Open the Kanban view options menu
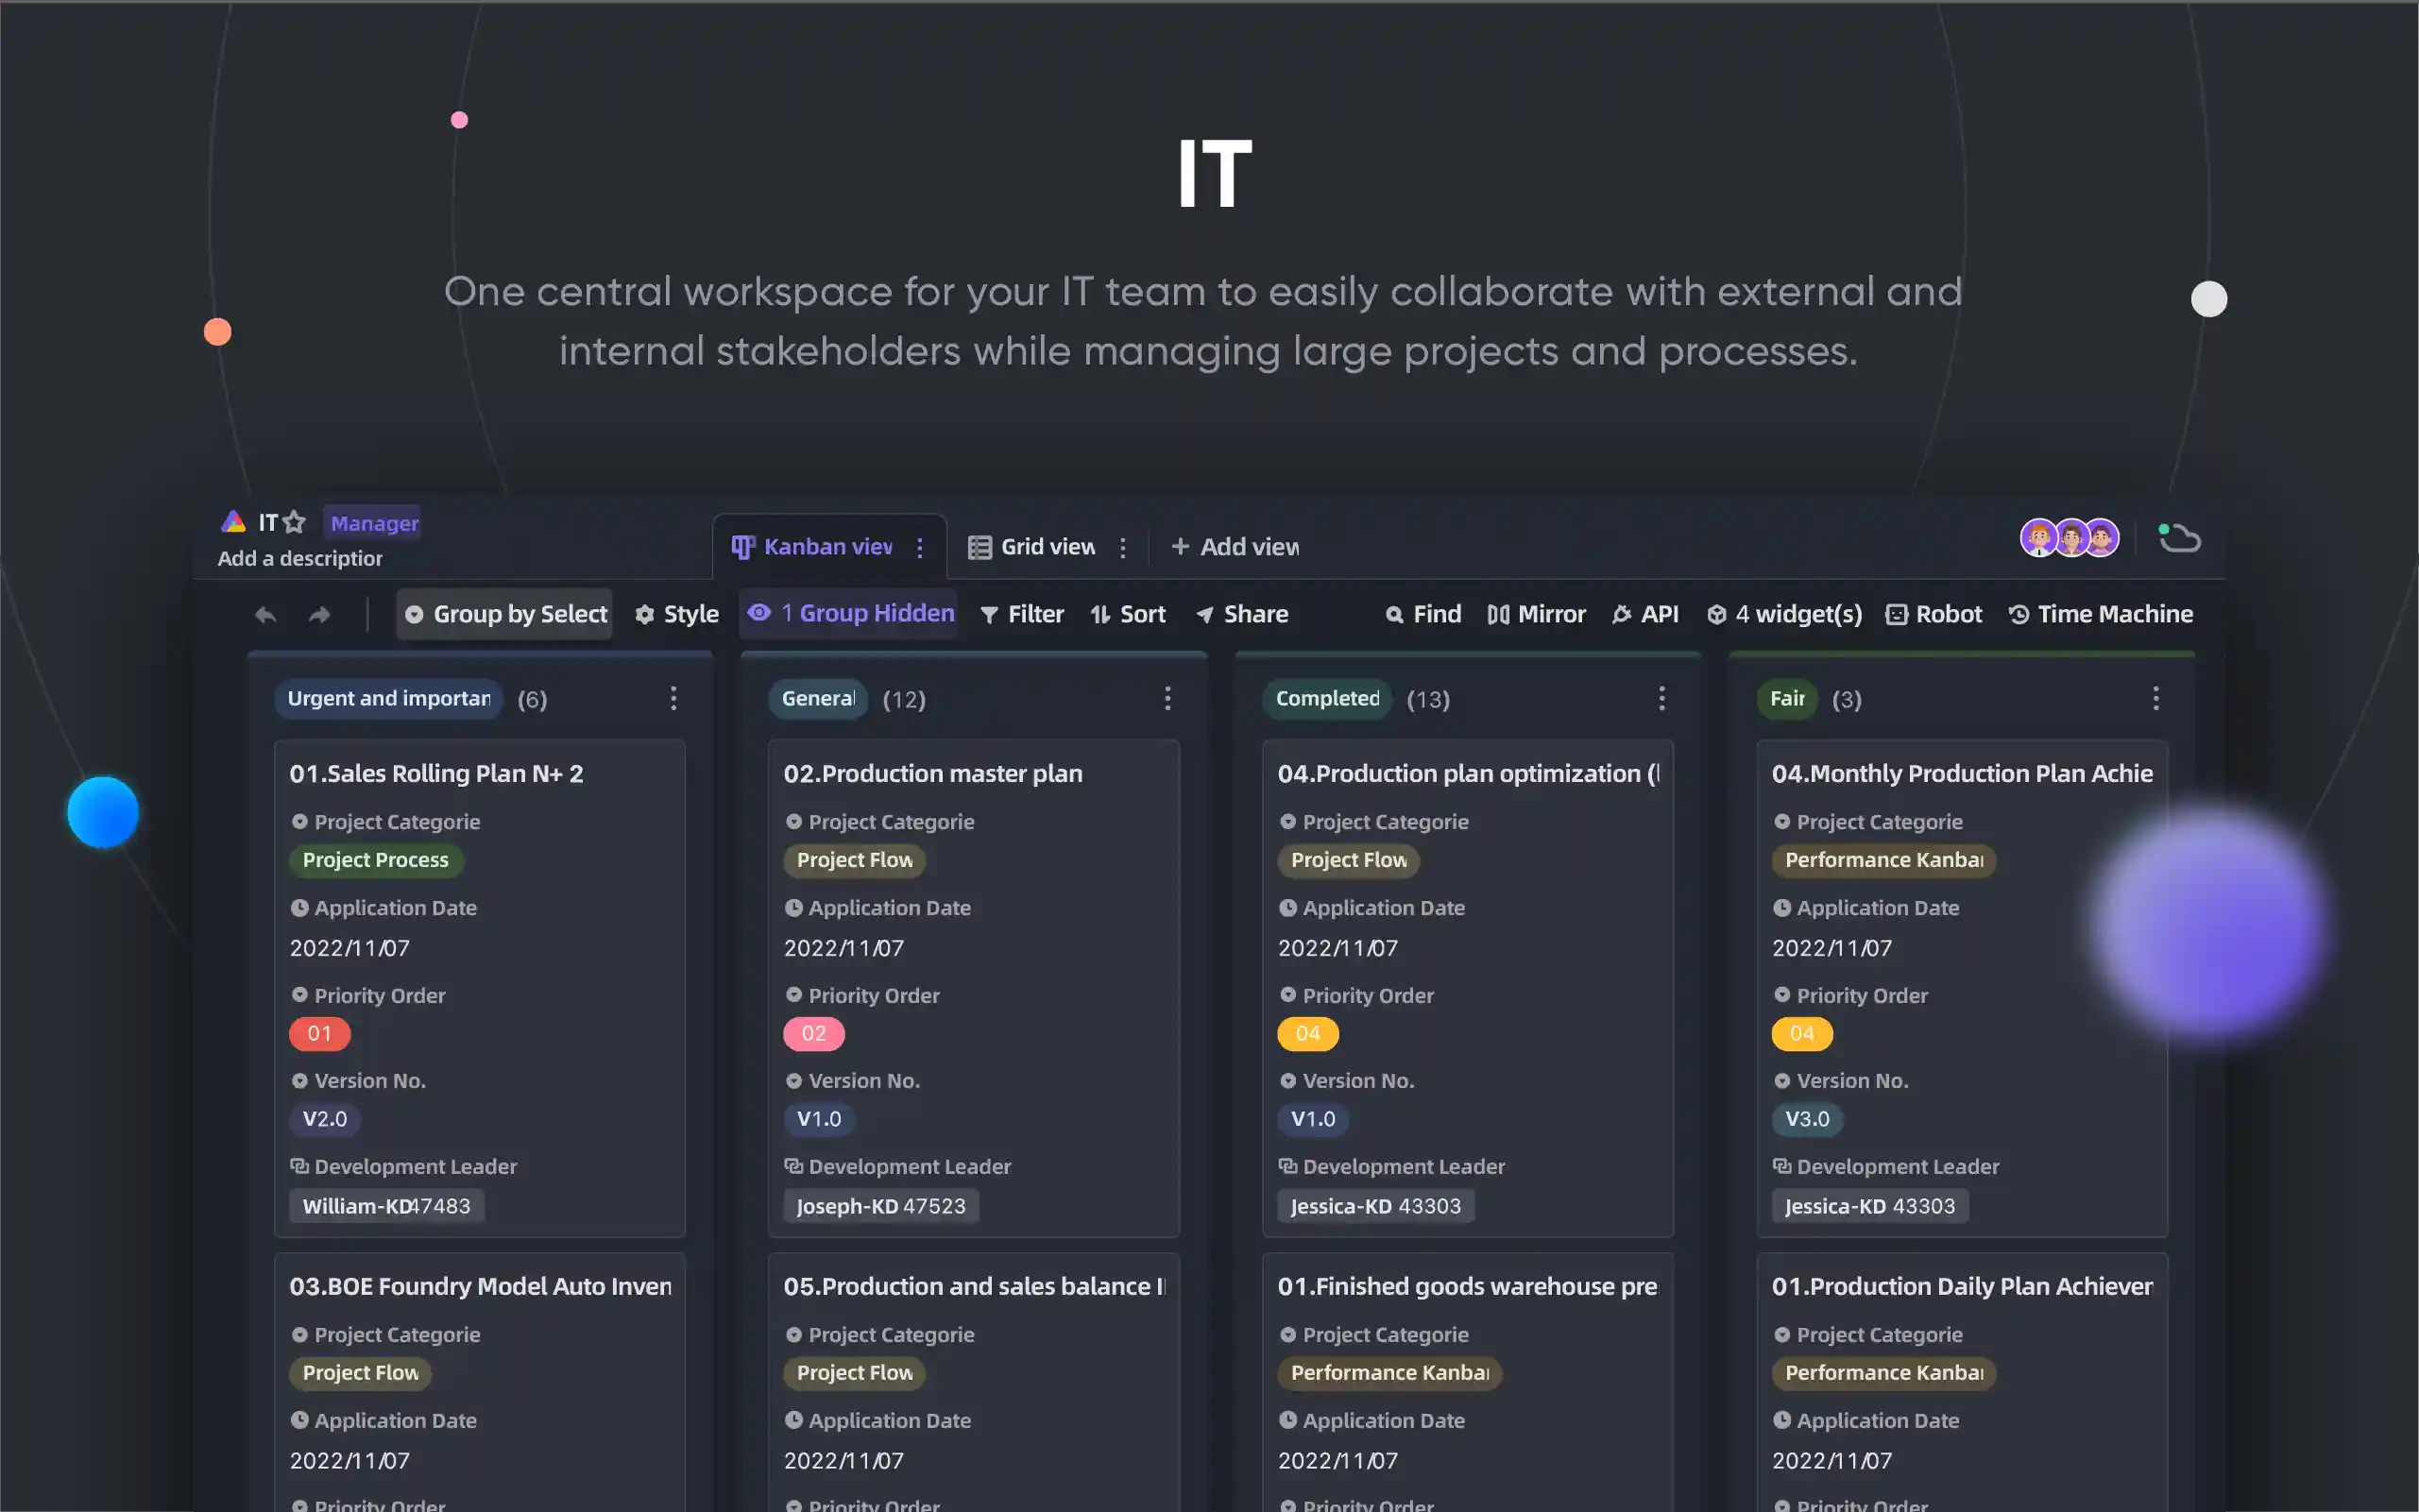This screenshot has height=1512, width=2419. point(919,547)
